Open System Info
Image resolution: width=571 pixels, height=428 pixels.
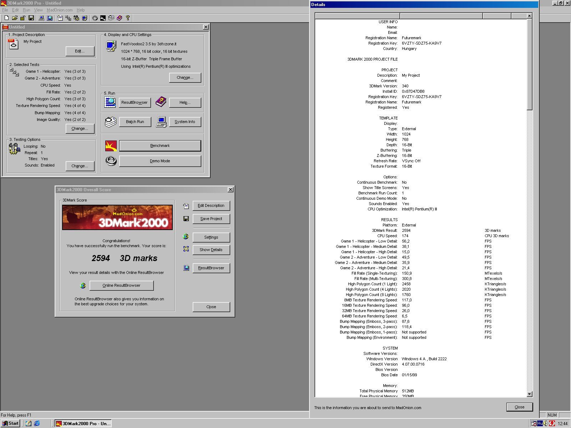(185, 122)
